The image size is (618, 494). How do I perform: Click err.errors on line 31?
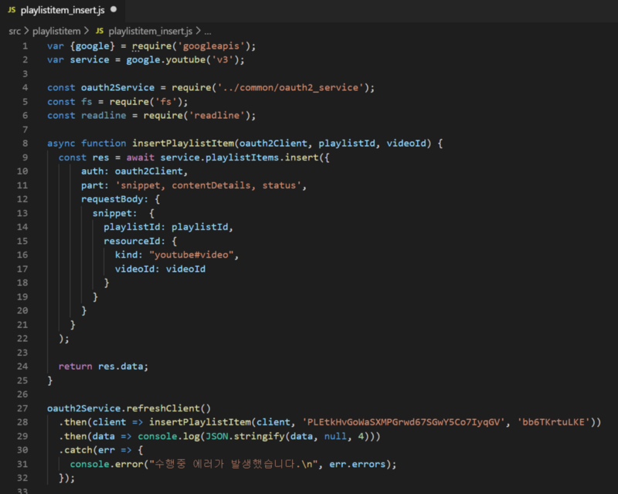pos(357,465)
